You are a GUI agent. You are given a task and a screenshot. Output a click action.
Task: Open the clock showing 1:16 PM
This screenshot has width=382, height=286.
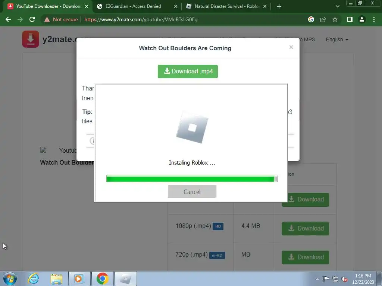363,279
